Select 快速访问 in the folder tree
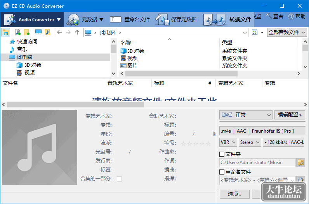Viewport: 309px width, 204px height. [27, 41]
